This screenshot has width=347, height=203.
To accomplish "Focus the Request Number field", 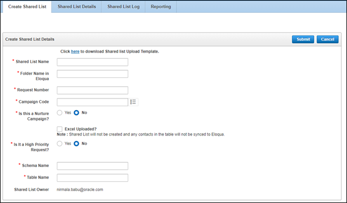I will click(x=93, y=90).
